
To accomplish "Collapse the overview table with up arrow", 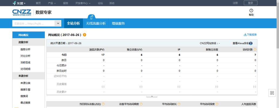I will click(x=152, y=96).
